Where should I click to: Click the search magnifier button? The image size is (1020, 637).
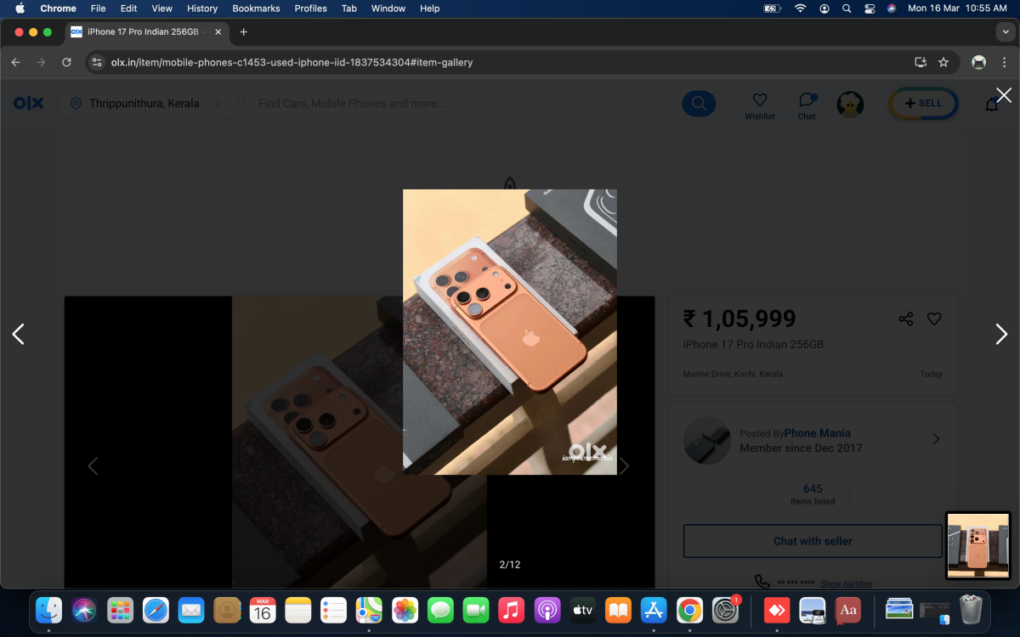tap(699, 104)
